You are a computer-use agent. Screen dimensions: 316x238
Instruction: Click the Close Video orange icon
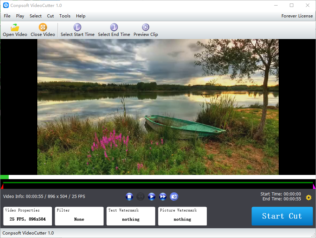[x=43, y=27]
